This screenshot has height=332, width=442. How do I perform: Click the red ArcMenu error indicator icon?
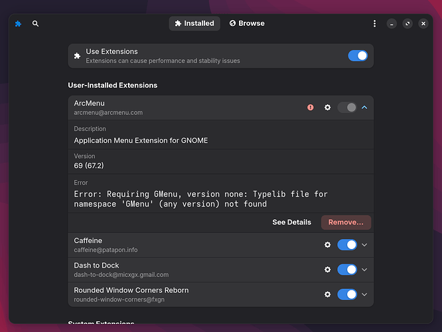(x=311, y=108)
